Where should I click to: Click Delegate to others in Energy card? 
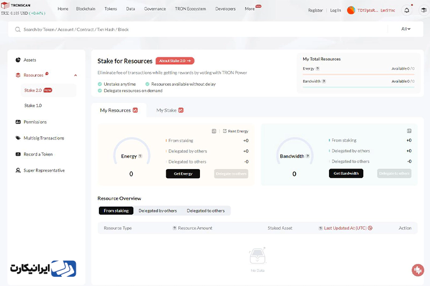(231, 173)
